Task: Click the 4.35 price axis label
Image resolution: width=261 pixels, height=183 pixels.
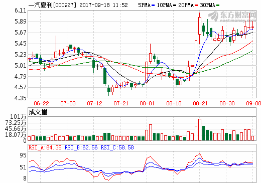Action: [21, 98]
